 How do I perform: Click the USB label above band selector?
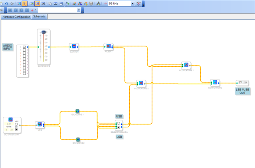click(119, 116)
